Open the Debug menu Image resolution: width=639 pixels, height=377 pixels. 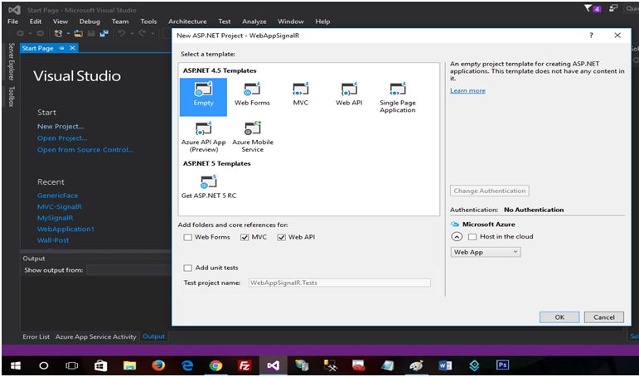pos(90,22)
